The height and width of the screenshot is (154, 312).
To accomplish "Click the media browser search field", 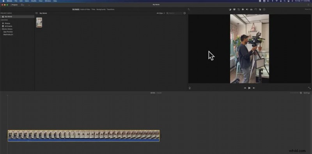I will (174, 13).
